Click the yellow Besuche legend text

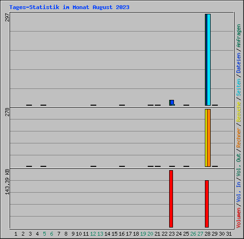239,112
